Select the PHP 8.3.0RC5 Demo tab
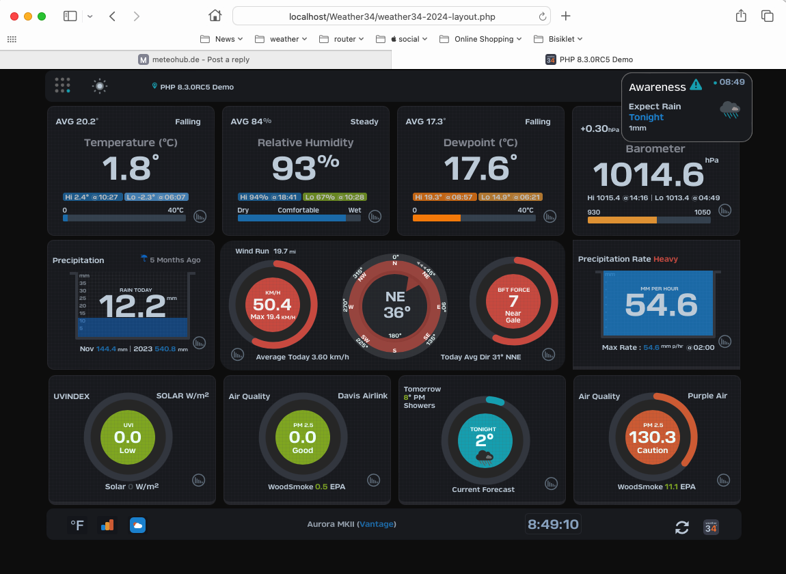786x574 pixels. click(588, 59)
